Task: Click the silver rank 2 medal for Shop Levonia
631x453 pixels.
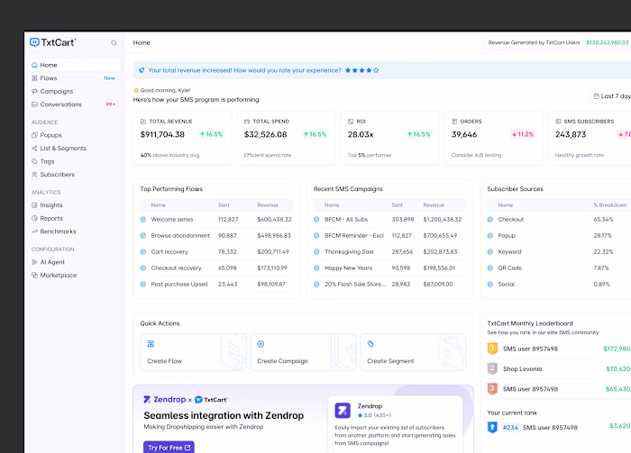Action: click(x=492, y=368)
